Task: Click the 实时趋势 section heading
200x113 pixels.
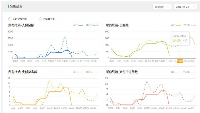Action: click(x=16, y=6)
